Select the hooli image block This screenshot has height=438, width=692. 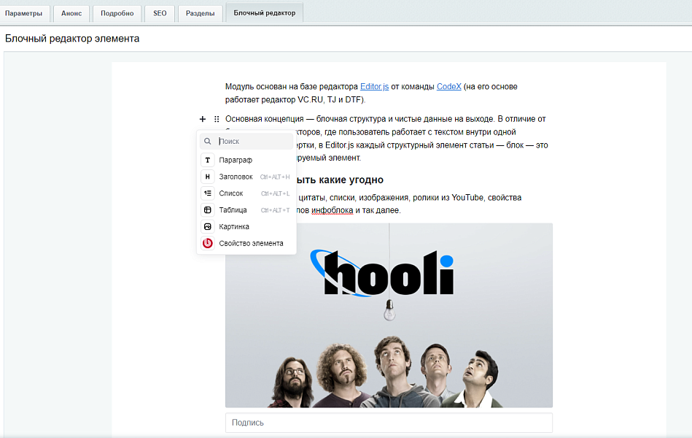[x=389, y=315]
